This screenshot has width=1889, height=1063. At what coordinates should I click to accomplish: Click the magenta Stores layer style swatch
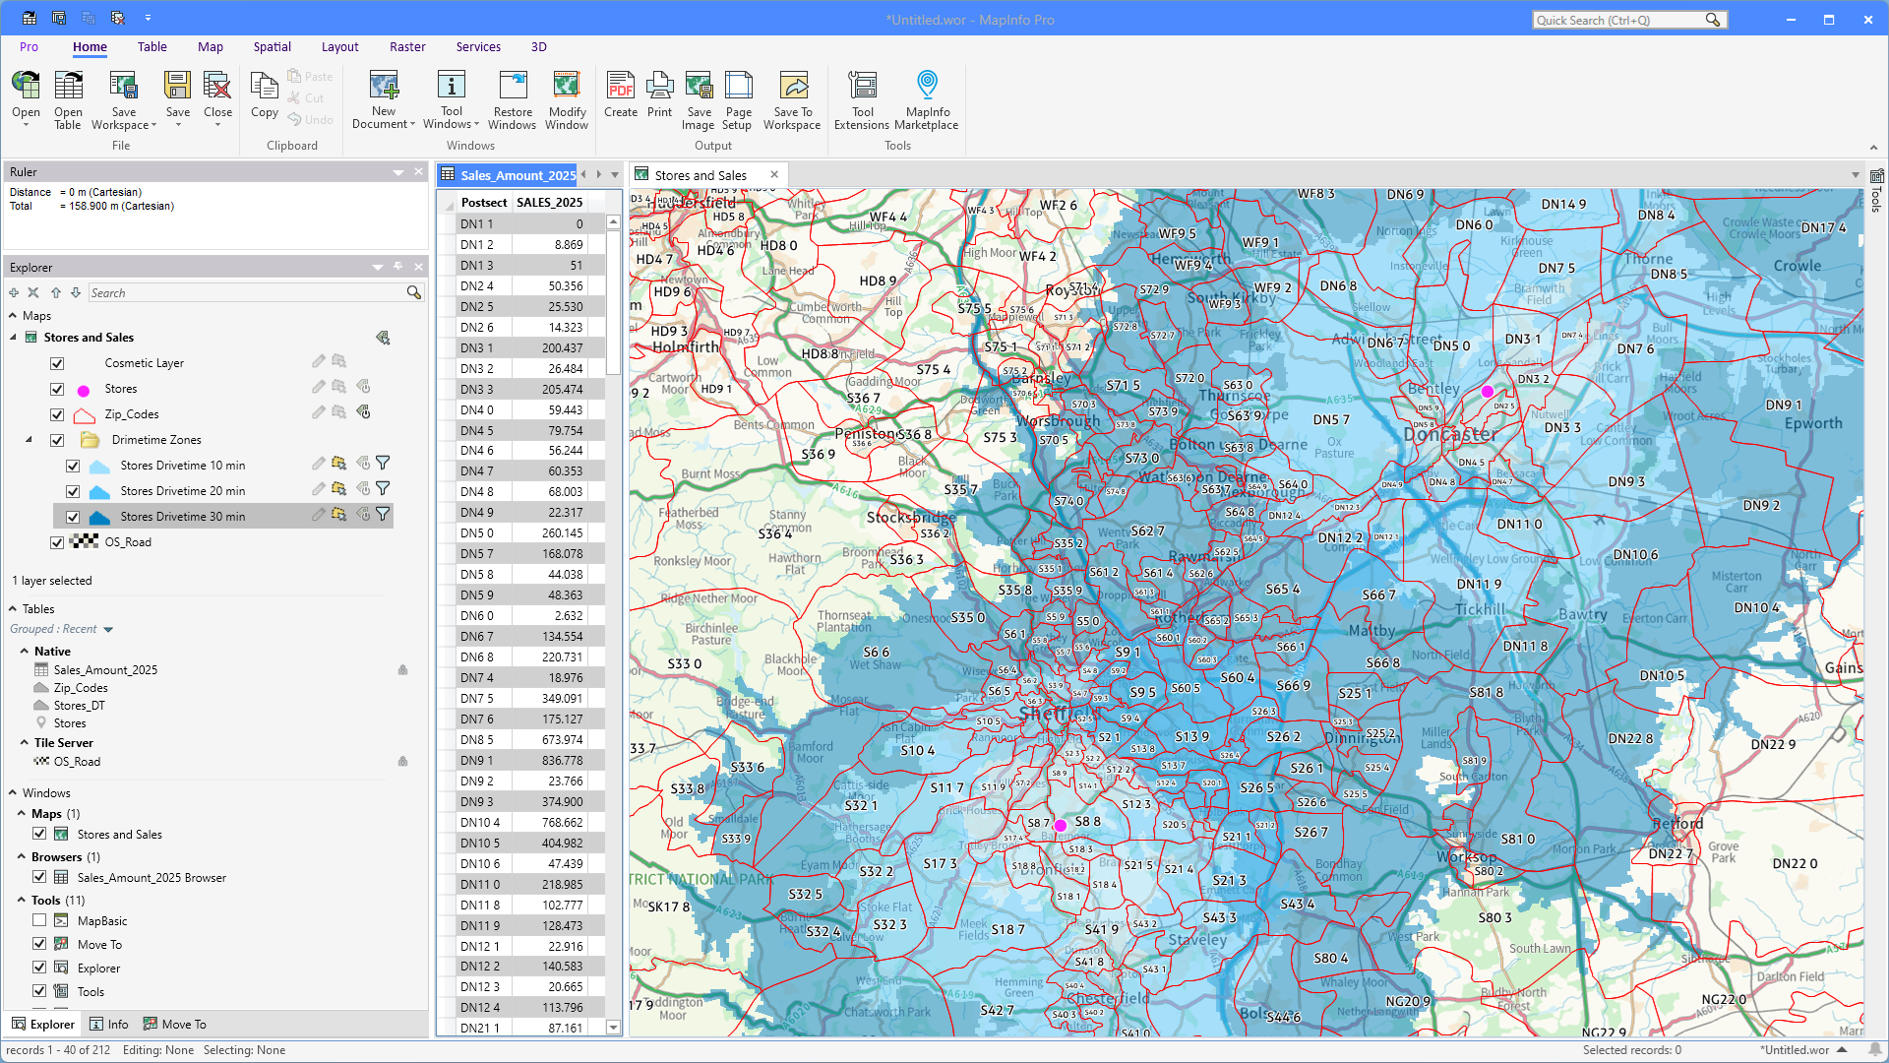[84, 390]
